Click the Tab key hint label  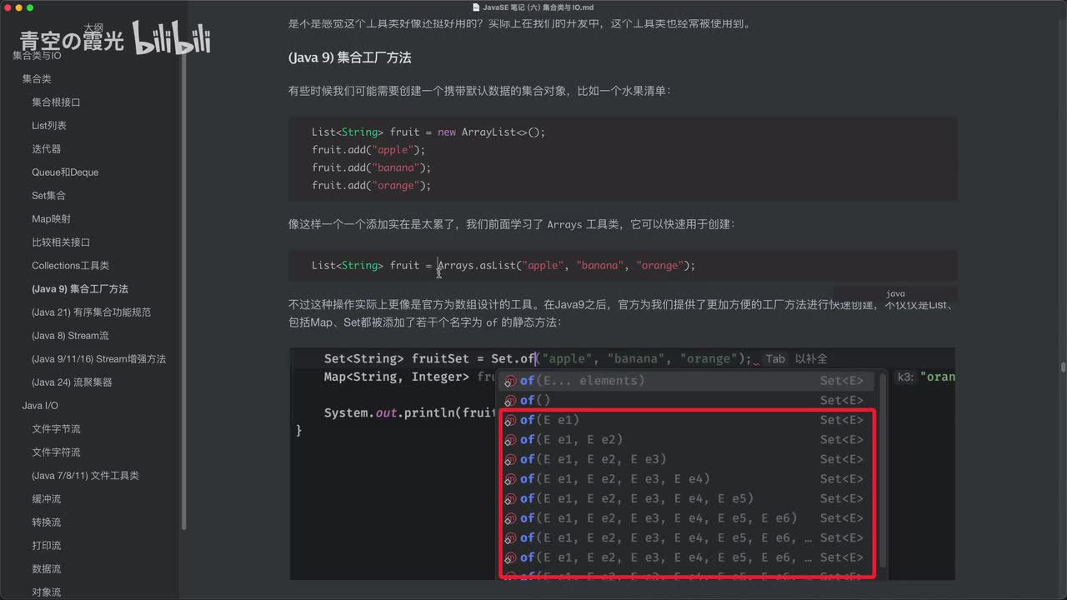tap(775, 359)
